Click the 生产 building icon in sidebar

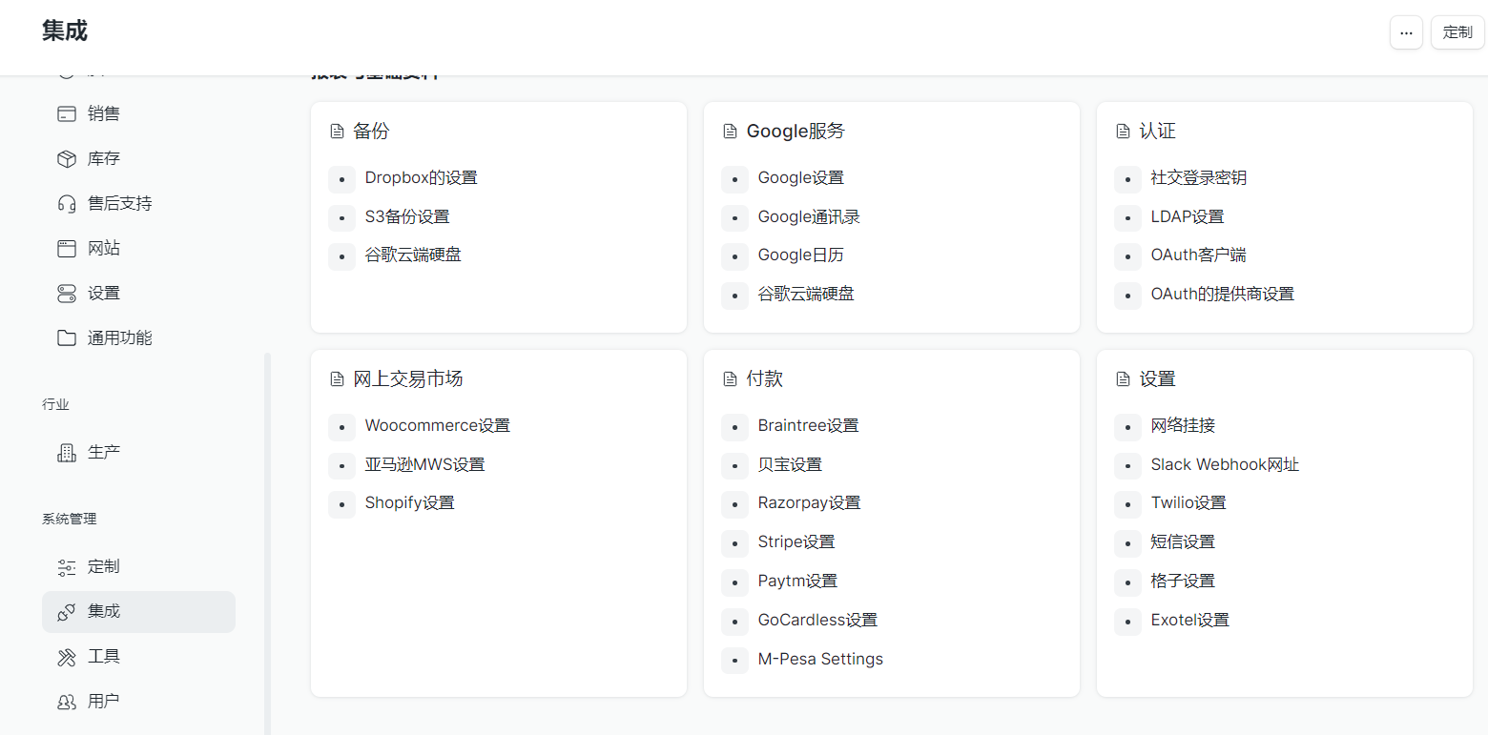(67, 453)
